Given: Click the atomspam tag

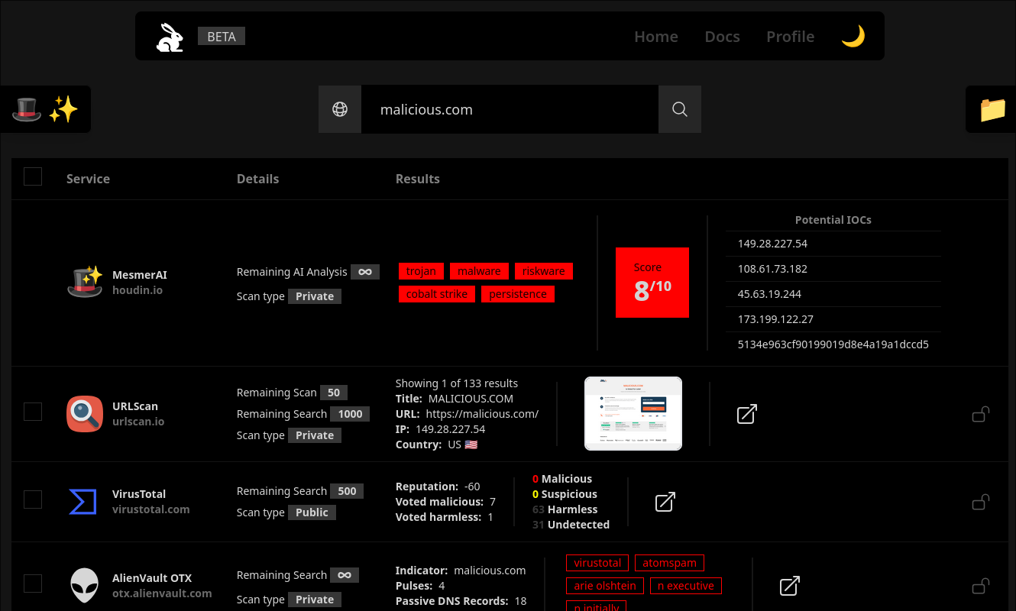Looking at the screenshot, I should (x=669, y=563).
